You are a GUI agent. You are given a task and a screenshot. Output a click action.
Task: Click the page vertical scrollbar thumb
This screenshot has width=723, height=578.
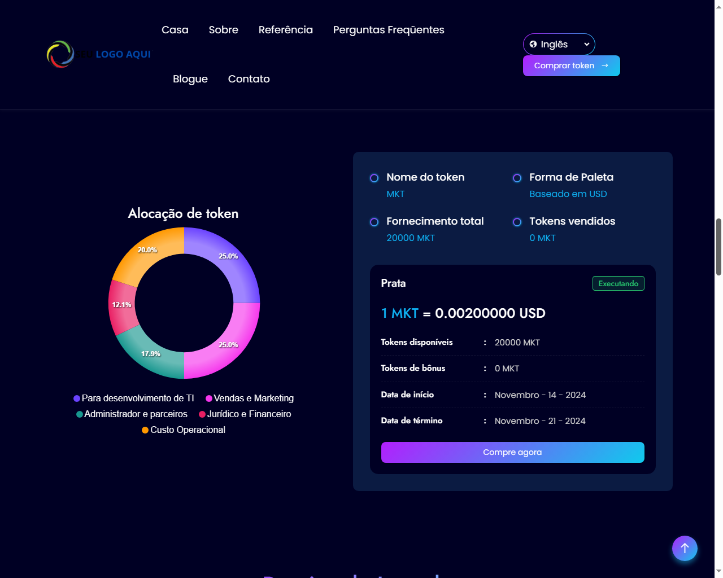coord(718,247)
